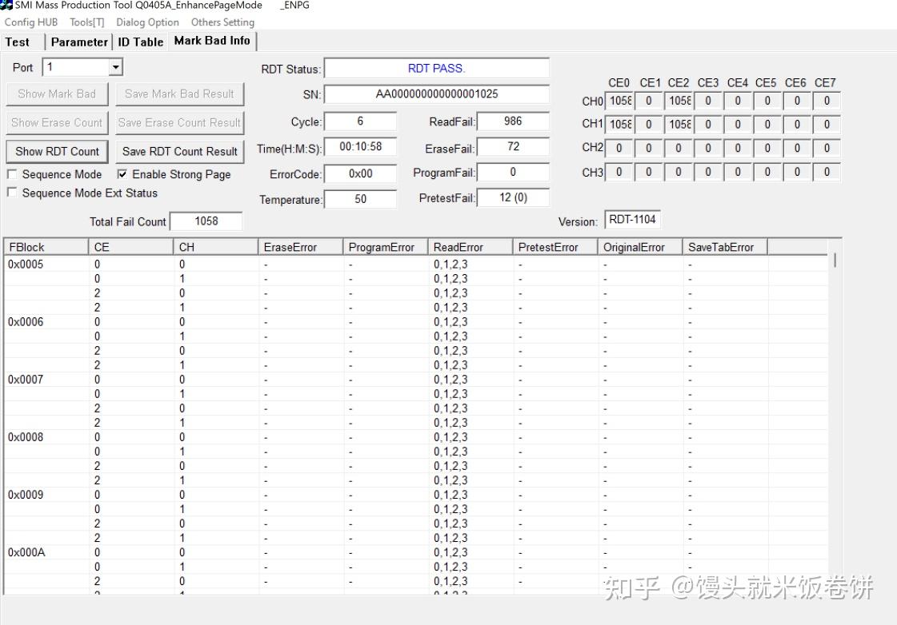Click the ErrorCode field
This screenshot has height=625, width=897.
[x=360, y=173]
